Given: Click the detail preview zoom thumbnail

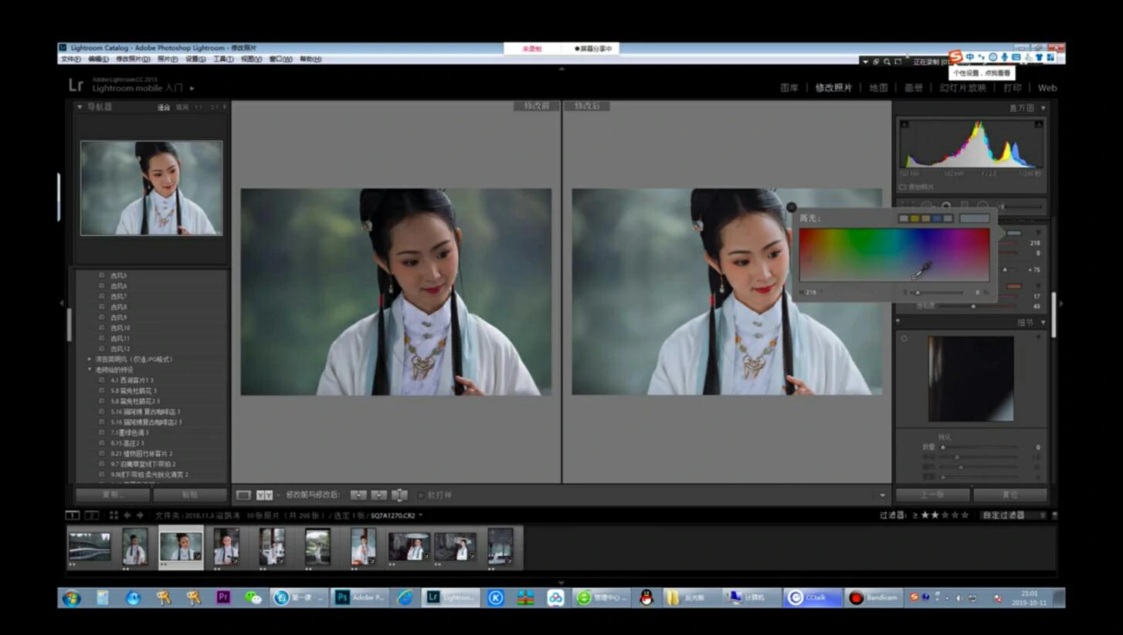Looking at the screenshot, I should (x=971, y=378).
